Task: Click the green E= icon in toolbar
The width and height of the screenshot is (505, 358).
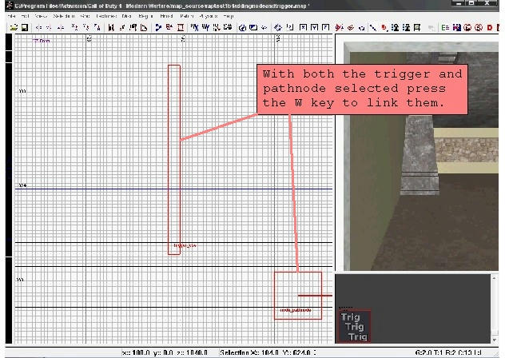Action: click(x=445, y=27)
